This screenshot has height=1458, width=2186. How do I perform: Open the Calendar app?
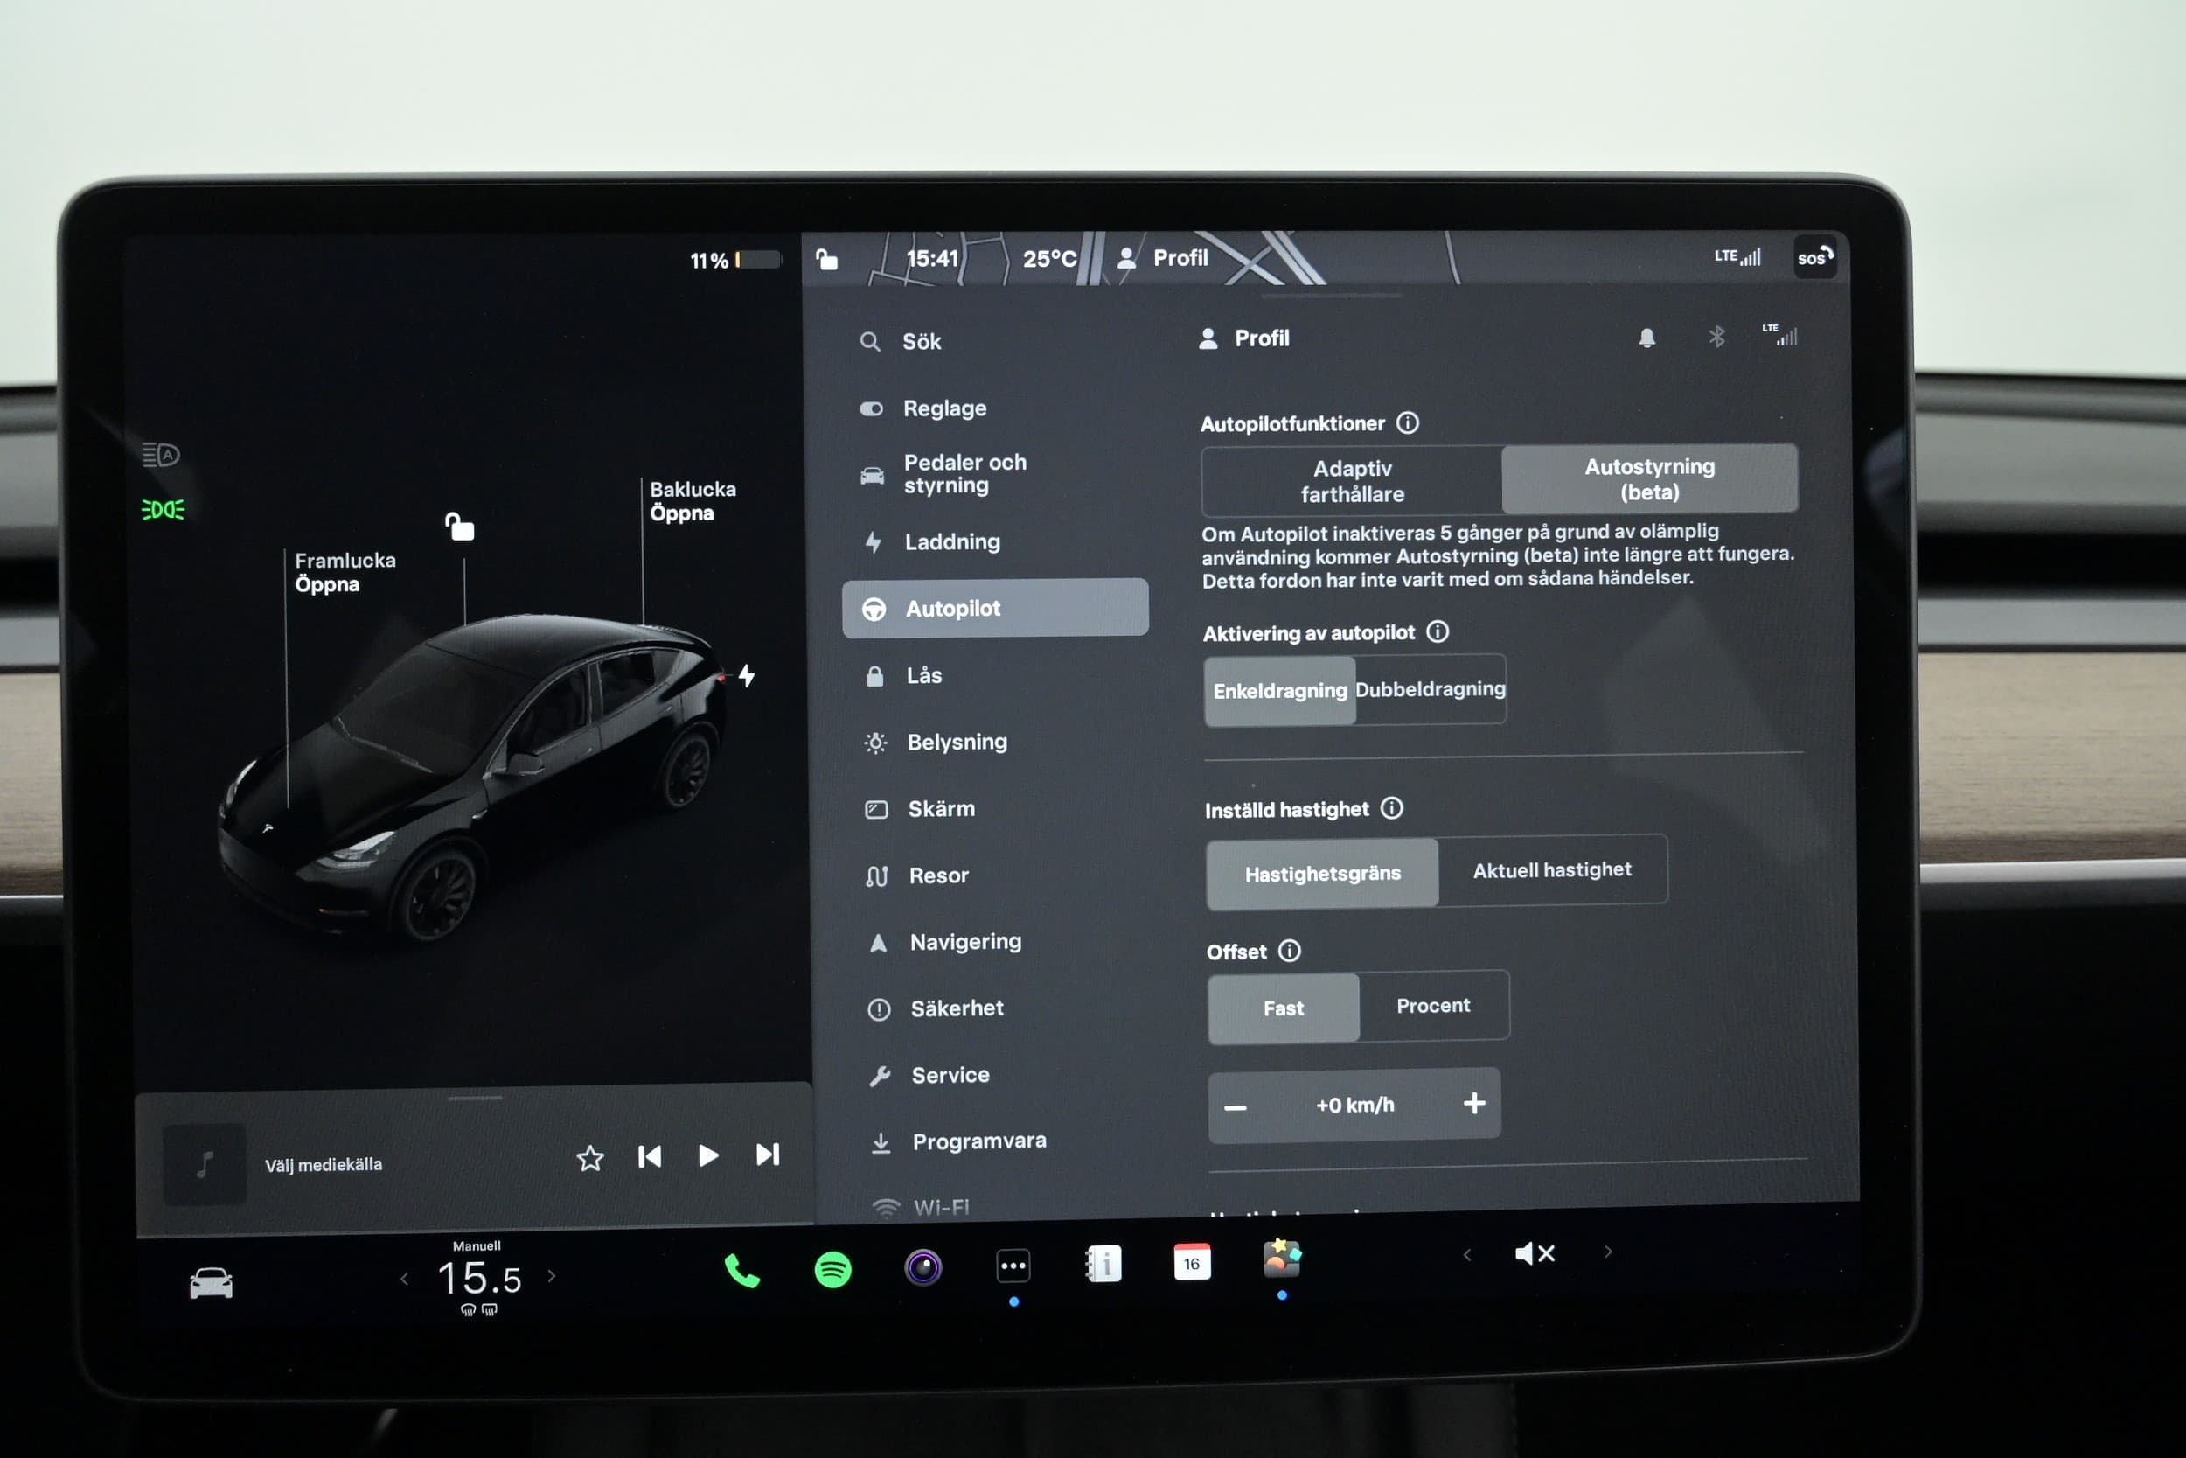1193,1263
